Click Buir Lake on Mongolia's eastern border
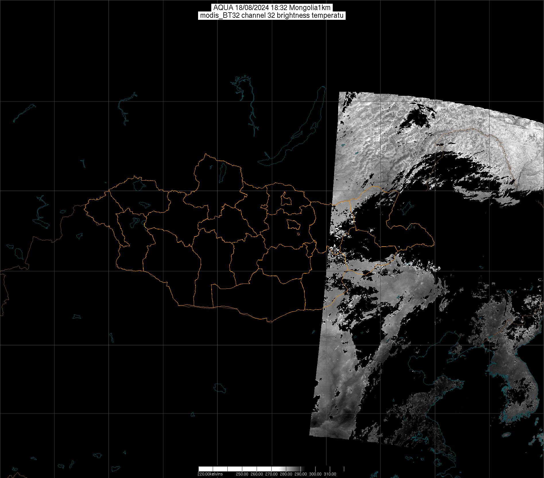Screen dimensions: 544x478 point(411,227)
